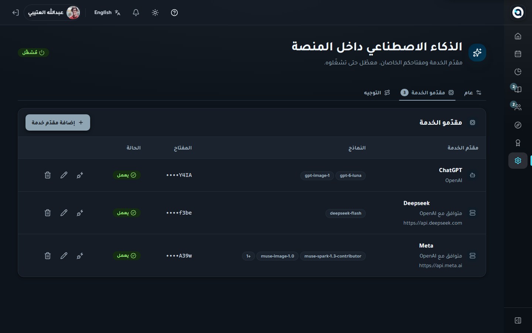Screen dimensions: 532x333
Task: Click the logout icon
Action: click(15, 13)
